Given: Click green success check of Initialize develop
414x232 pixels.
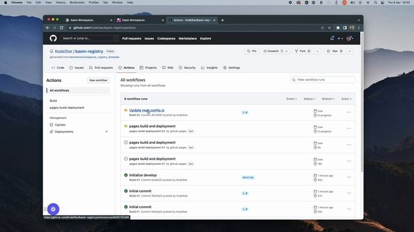Looking at the screenshot, I should [x=126, y=175].
